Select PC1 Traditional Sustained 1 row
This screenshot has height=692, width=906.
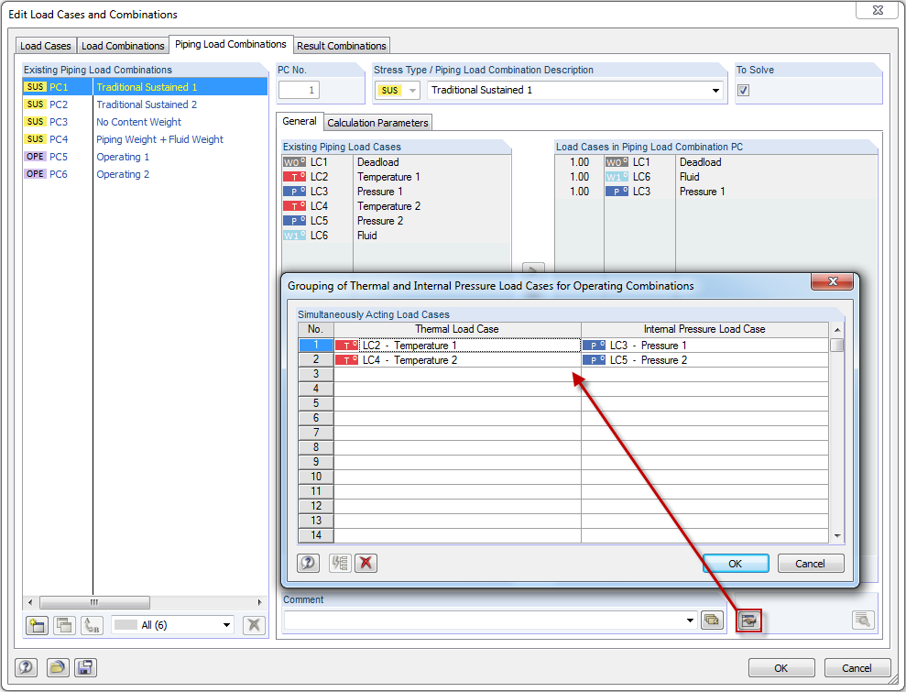145,87
